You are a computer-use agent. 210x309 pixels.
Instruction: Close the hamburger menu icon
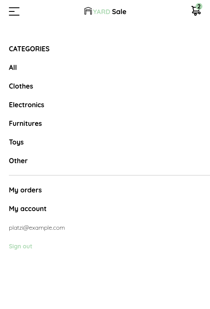click(x=14, y=11)
